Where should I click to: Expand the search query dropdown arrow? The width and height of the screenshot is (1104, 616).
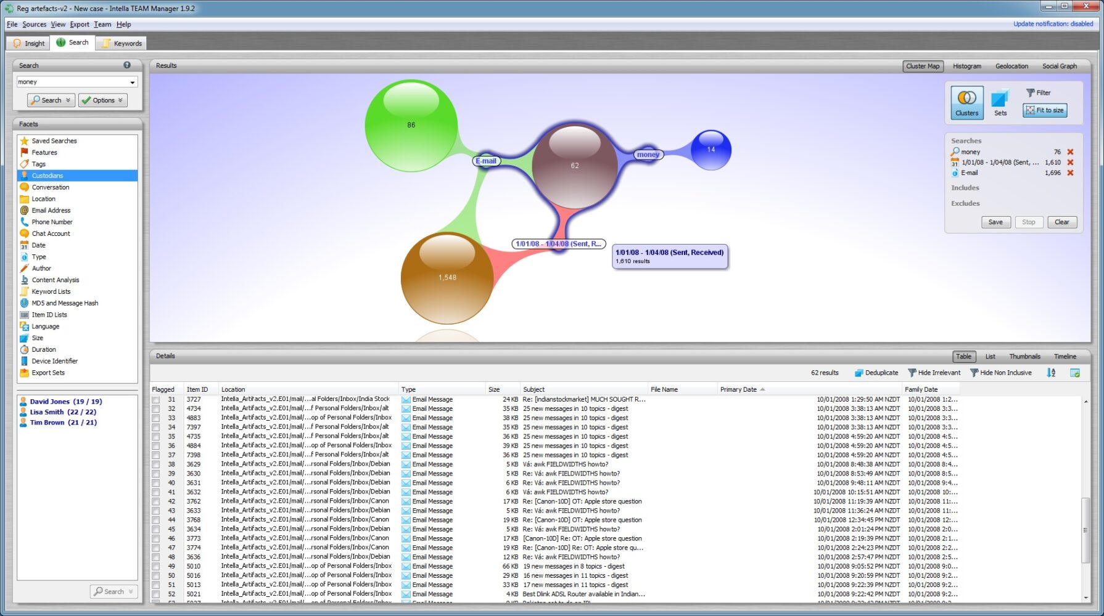[x=133, y=82]
